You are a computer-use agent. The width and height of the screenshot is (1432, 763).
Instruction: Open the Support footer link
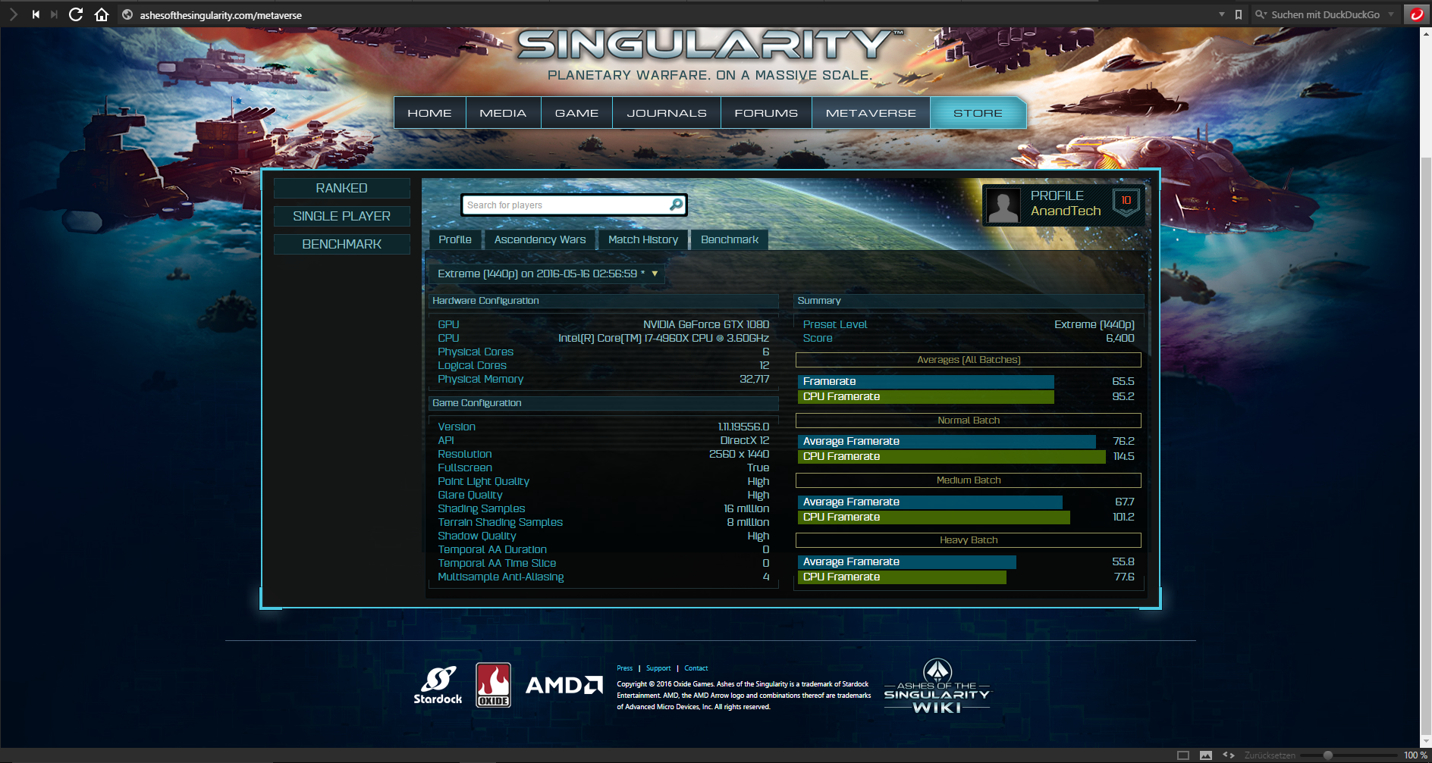[658, 668]
